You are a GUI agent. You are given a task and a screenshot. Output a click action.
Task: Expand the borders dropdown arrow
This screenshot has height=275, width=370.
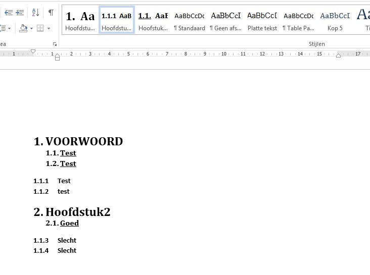tap(49, 29)
